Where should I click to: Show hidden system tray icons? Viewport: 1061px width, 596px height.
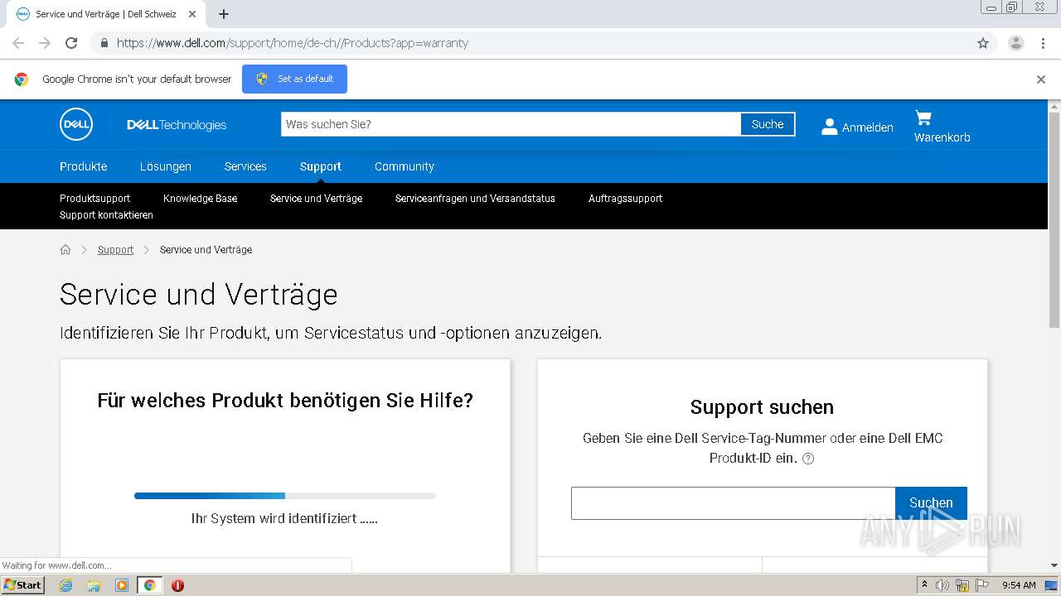(924, 584)
